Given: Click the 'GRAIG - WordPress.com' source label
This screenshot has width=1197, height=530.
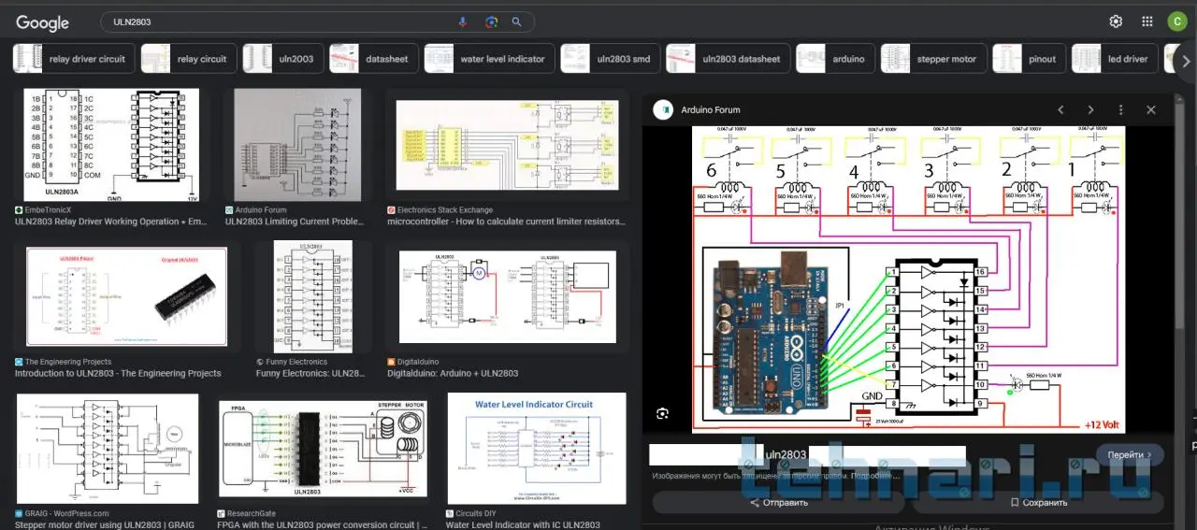Looking at the screenshot, I should pyautogui.click(x=67, y=513).
